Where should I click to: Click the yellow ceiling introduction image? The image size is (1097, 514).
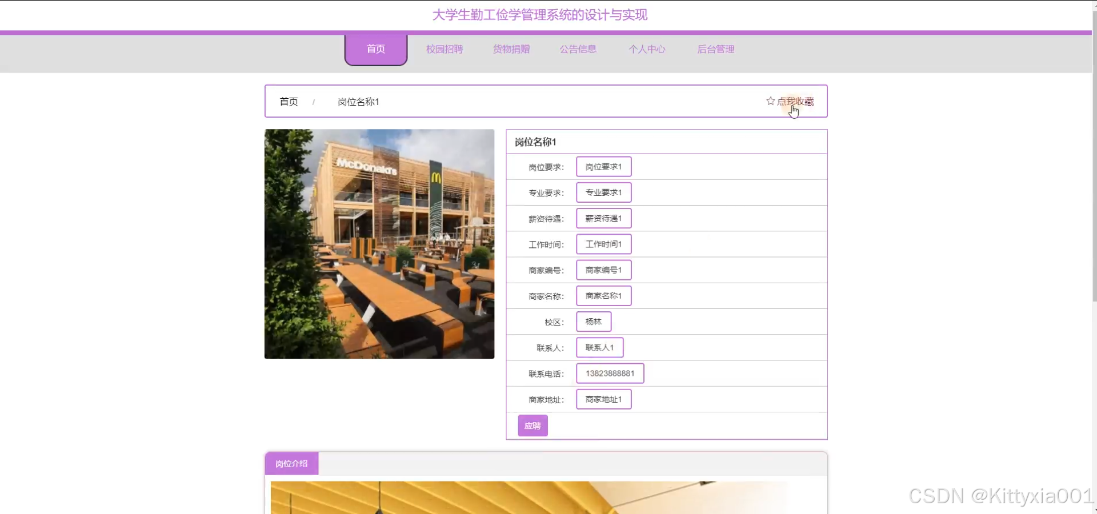point(529,497)
